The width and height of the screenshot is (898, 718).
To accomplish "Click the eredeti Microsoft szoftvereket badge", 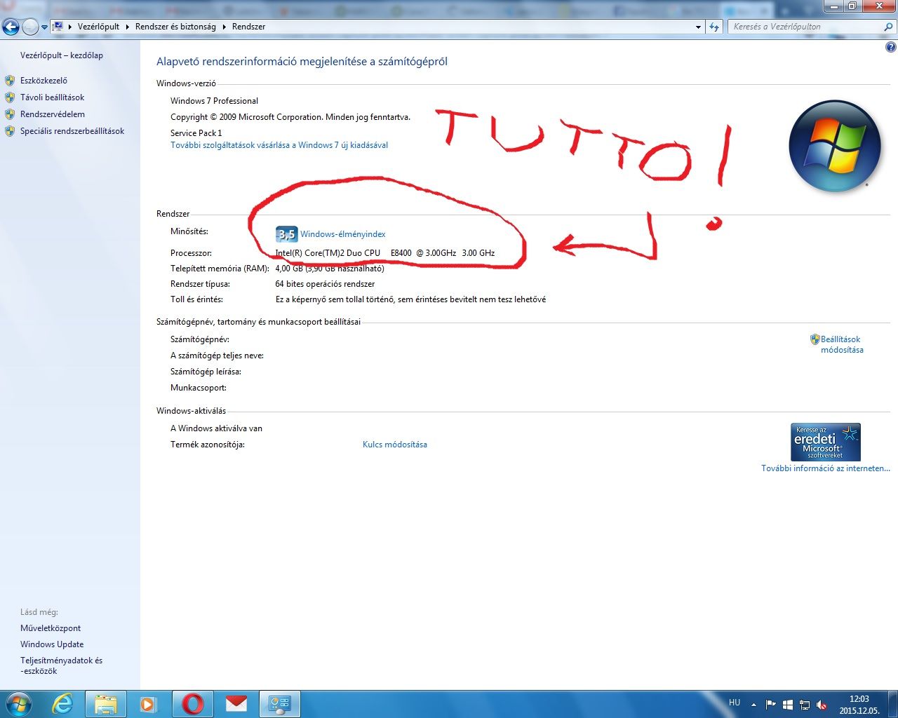I will (x=826, y=442).
